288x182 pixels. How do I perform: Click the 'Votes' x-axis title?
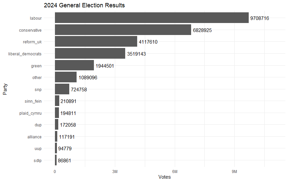pyautogui.click(x=164, y=177)
